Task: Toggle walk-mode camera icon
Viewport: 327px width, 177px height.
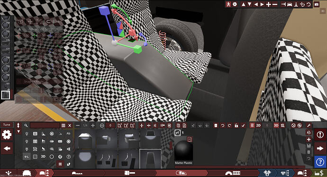Action: tap(228, 4)
